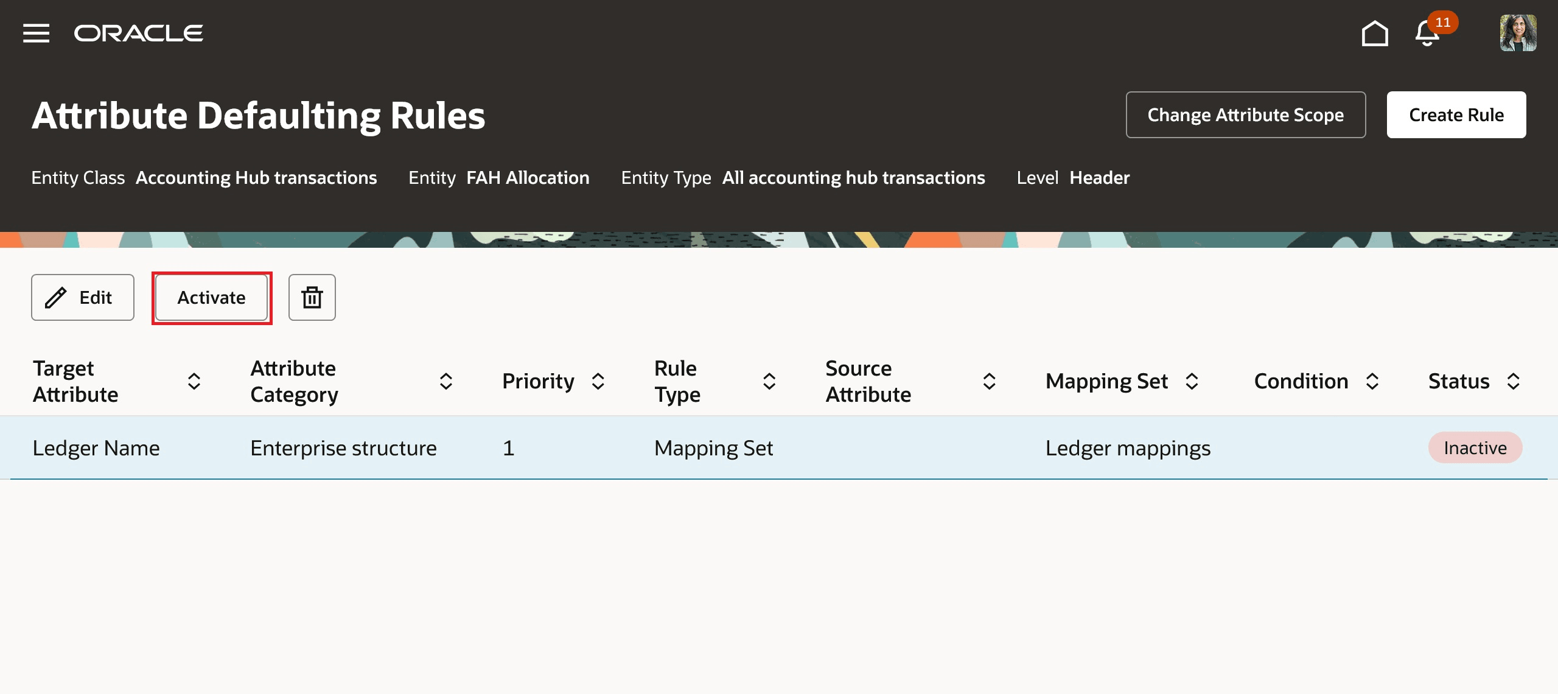Screen dimensions: 1558x694
Task: Go to the Home page icon
Action: [x=1374, y=33]
